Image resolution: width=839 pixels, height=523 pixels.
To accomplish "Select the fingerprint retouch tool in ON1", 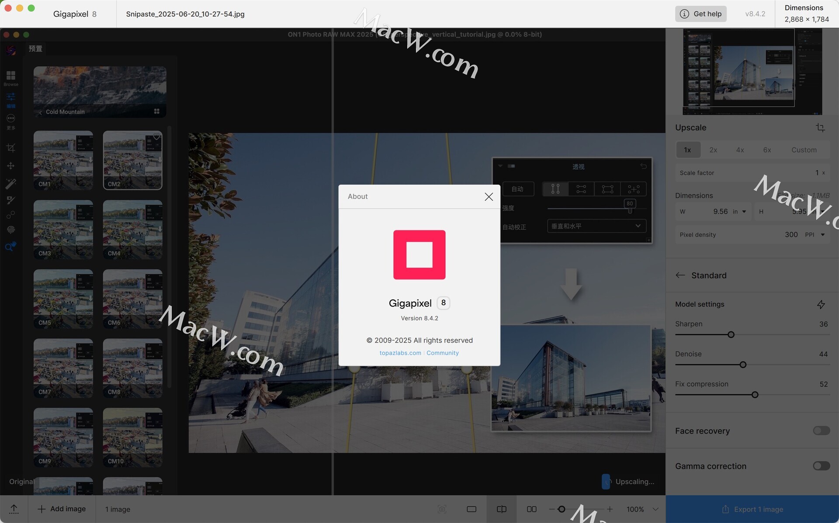I will tap(11, 230).
